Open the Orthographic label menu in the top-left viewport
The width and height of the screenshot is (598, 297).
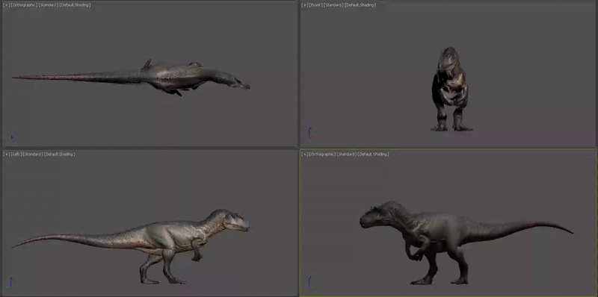[x=25, y=5]
